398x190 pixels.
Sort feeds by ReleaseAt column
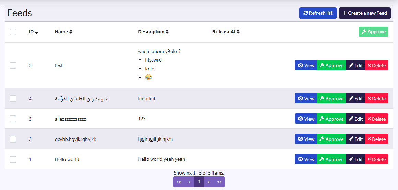[226, 32]
